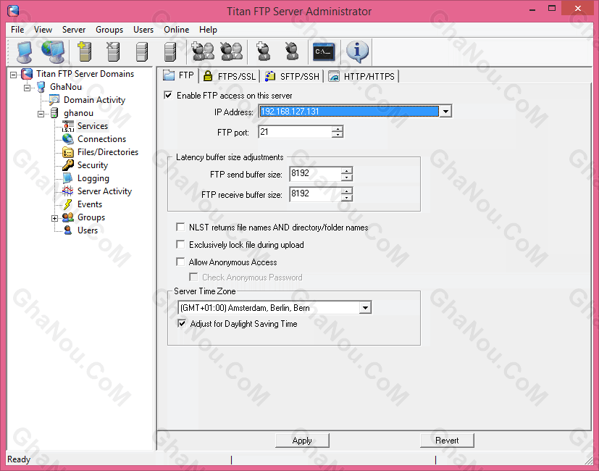Click the FTP receive buffer size field

coord(316,193)
